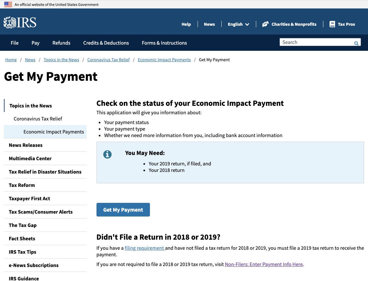Click the blue Get My Payment button

[x=123, y=210]
